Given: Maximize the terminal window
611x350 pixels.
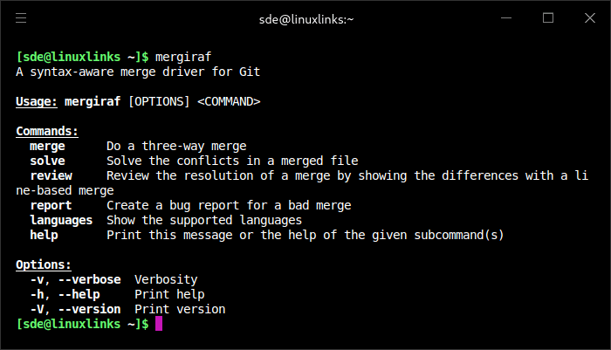Looking at the screenshot, I should 548,17.
